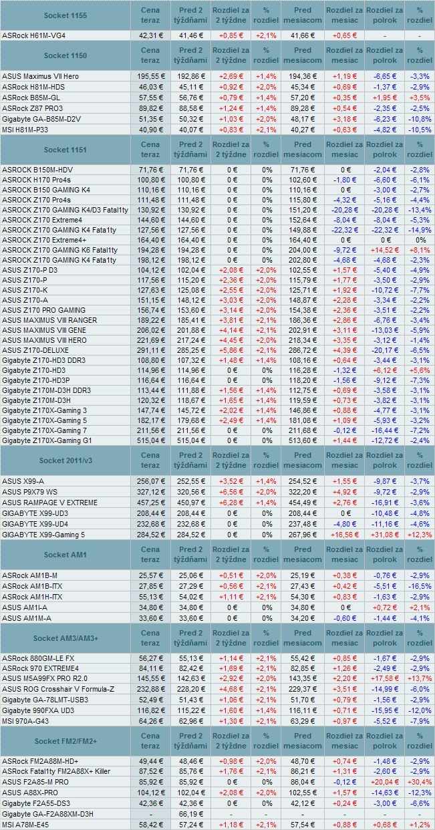Select the ASUS Maximus VII Hero row name
The height and width of the screenshot is (830, 435).
point(40,76)
